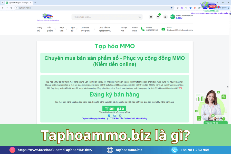Close the support chat widget
This screenshot has height=154, width=231.
coord(228,87)
